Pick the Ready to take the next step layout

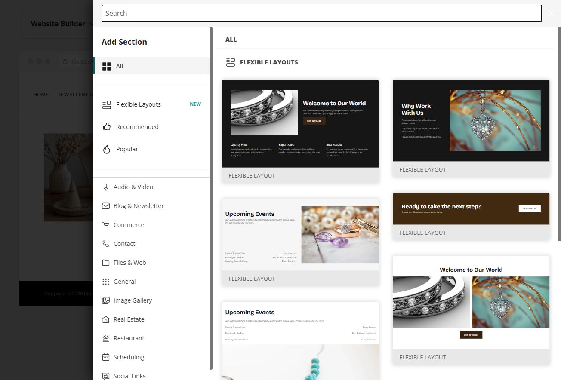(x=471, y=216)
